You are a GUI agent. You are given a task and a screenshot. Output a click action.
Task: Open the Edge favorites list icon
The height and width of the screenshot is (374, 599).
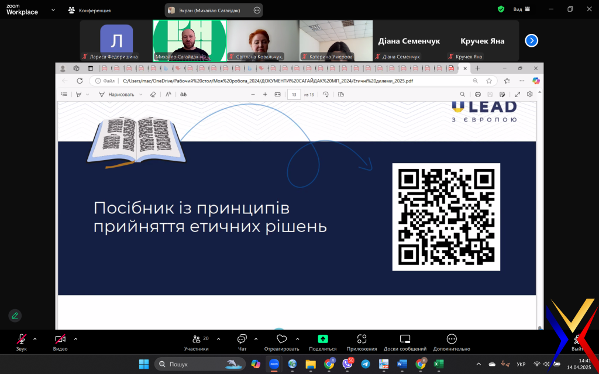click(507, 81)
